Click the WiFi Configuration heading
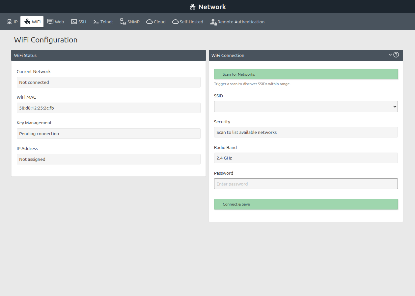This screenshot has width=415, height=296. click(x=46, y=40)
